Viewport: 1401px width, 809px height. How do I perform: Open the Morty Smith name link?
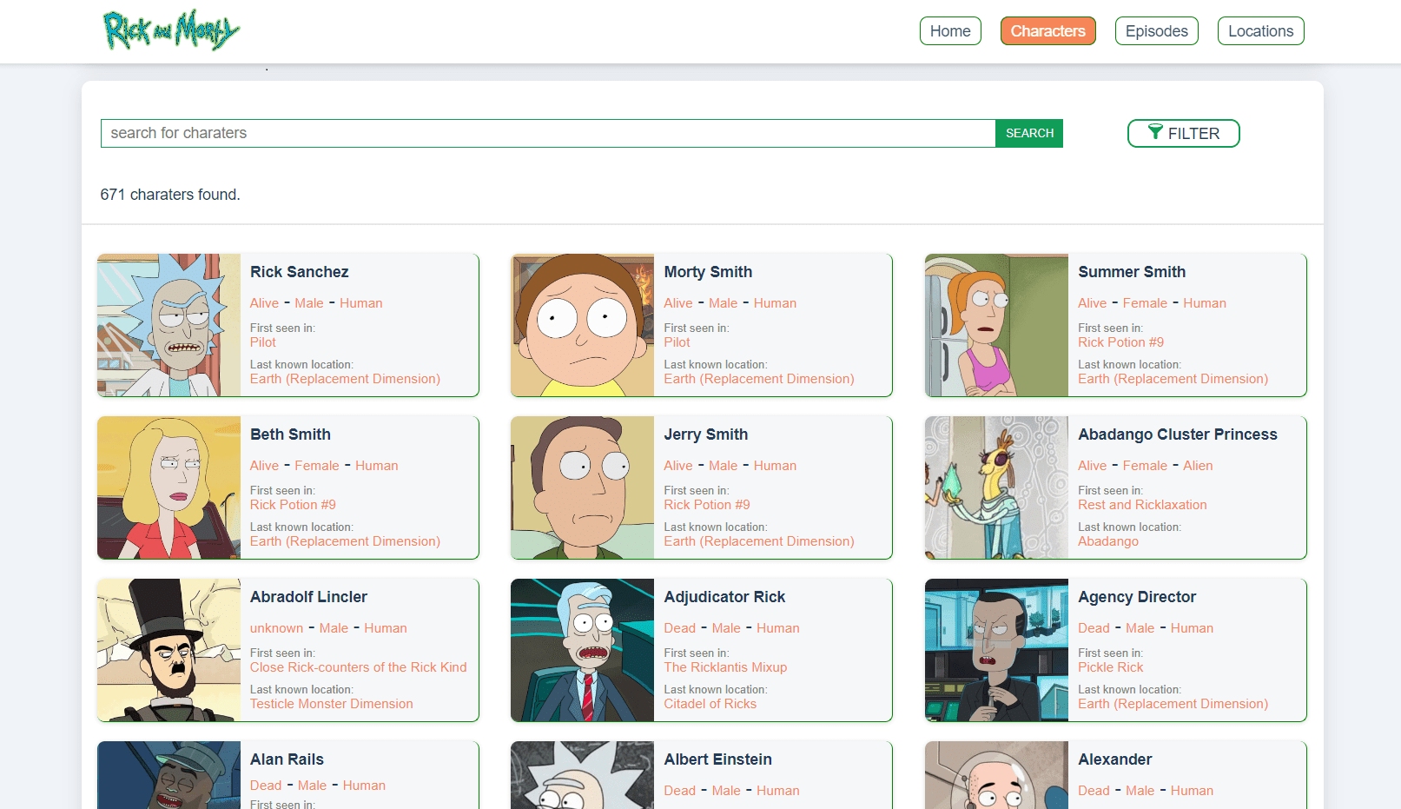pos(708,272)
